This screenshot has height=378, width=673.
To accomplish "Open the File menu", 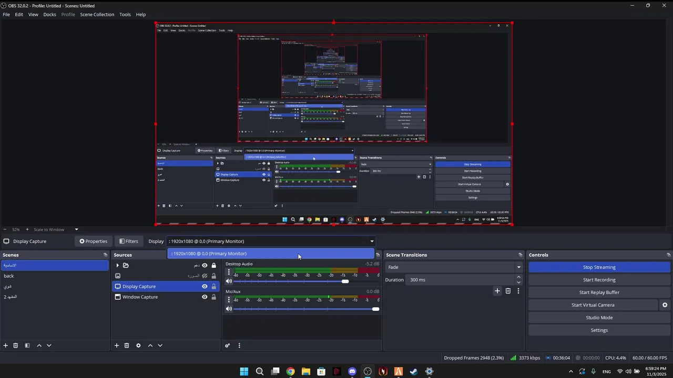I will click(6, 15).
